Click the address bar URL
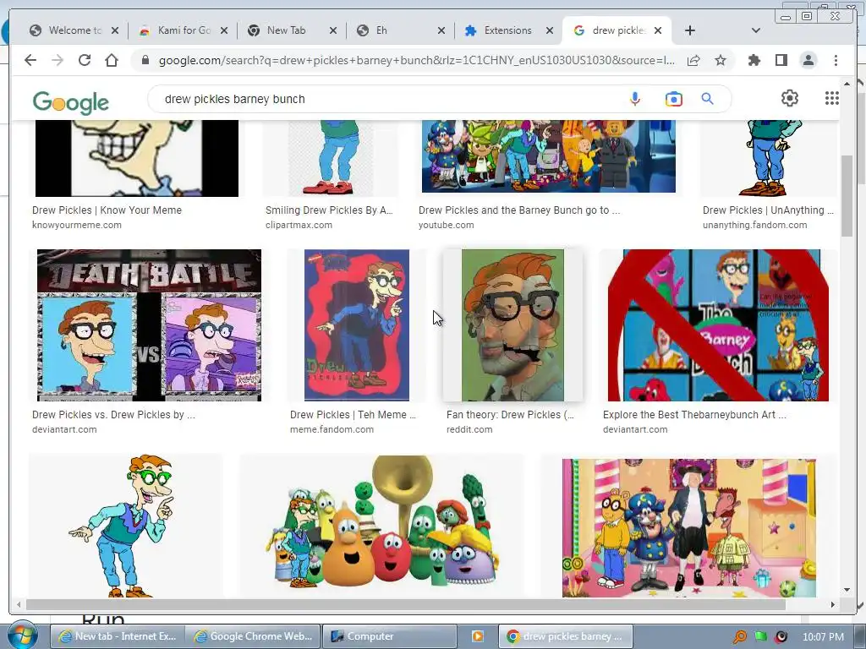Screen dimensions: 866x649 coord(416,60)
